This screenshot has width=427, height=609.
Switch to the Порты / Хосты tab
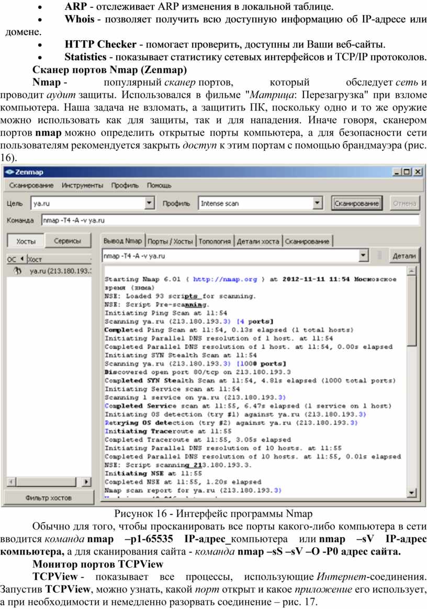pyautogui.click(x=170, y=242)
